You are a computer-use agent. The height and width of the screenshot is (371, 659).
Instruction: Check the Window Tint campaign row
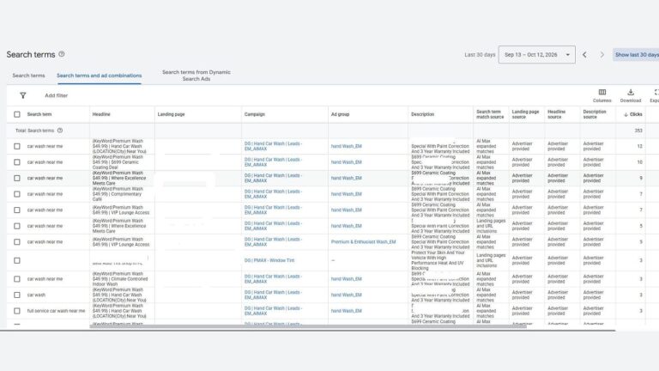tap(17, 261)
